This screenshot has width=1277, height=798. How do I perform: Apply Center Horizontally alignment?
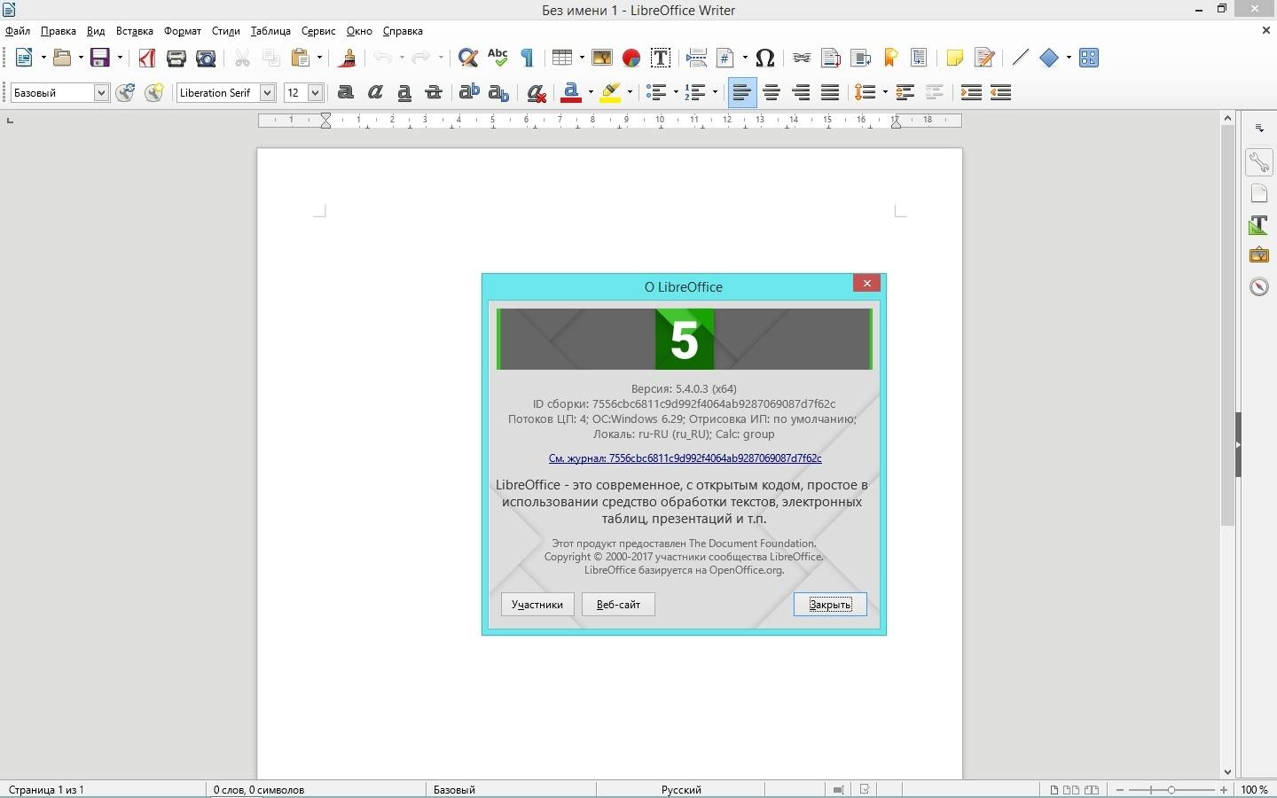pos(772,92)
